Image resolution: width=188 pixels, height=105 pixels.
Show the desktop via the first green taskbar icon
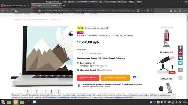click(x=9, y=102)
